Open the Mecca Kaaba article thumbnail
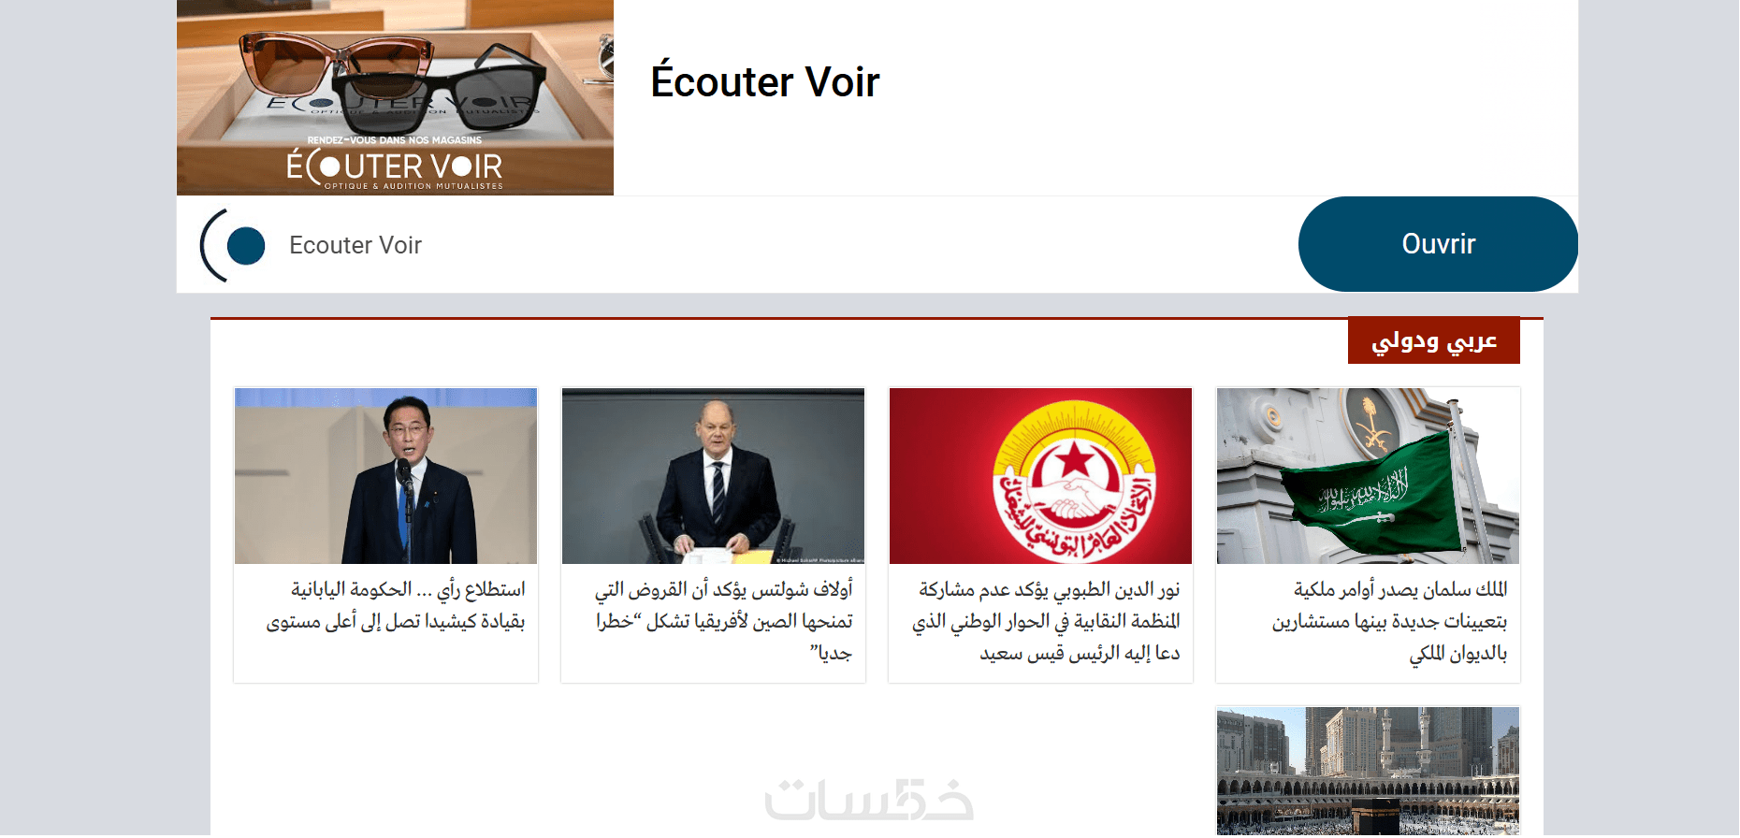This screenshot has height=838, width=1740. tap(1368, 772)
